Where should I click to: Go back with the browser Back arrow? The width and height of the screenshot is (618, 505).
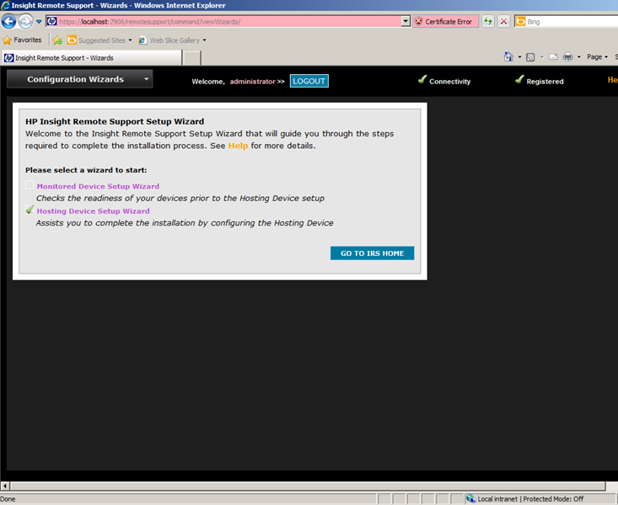coord(8,21)
